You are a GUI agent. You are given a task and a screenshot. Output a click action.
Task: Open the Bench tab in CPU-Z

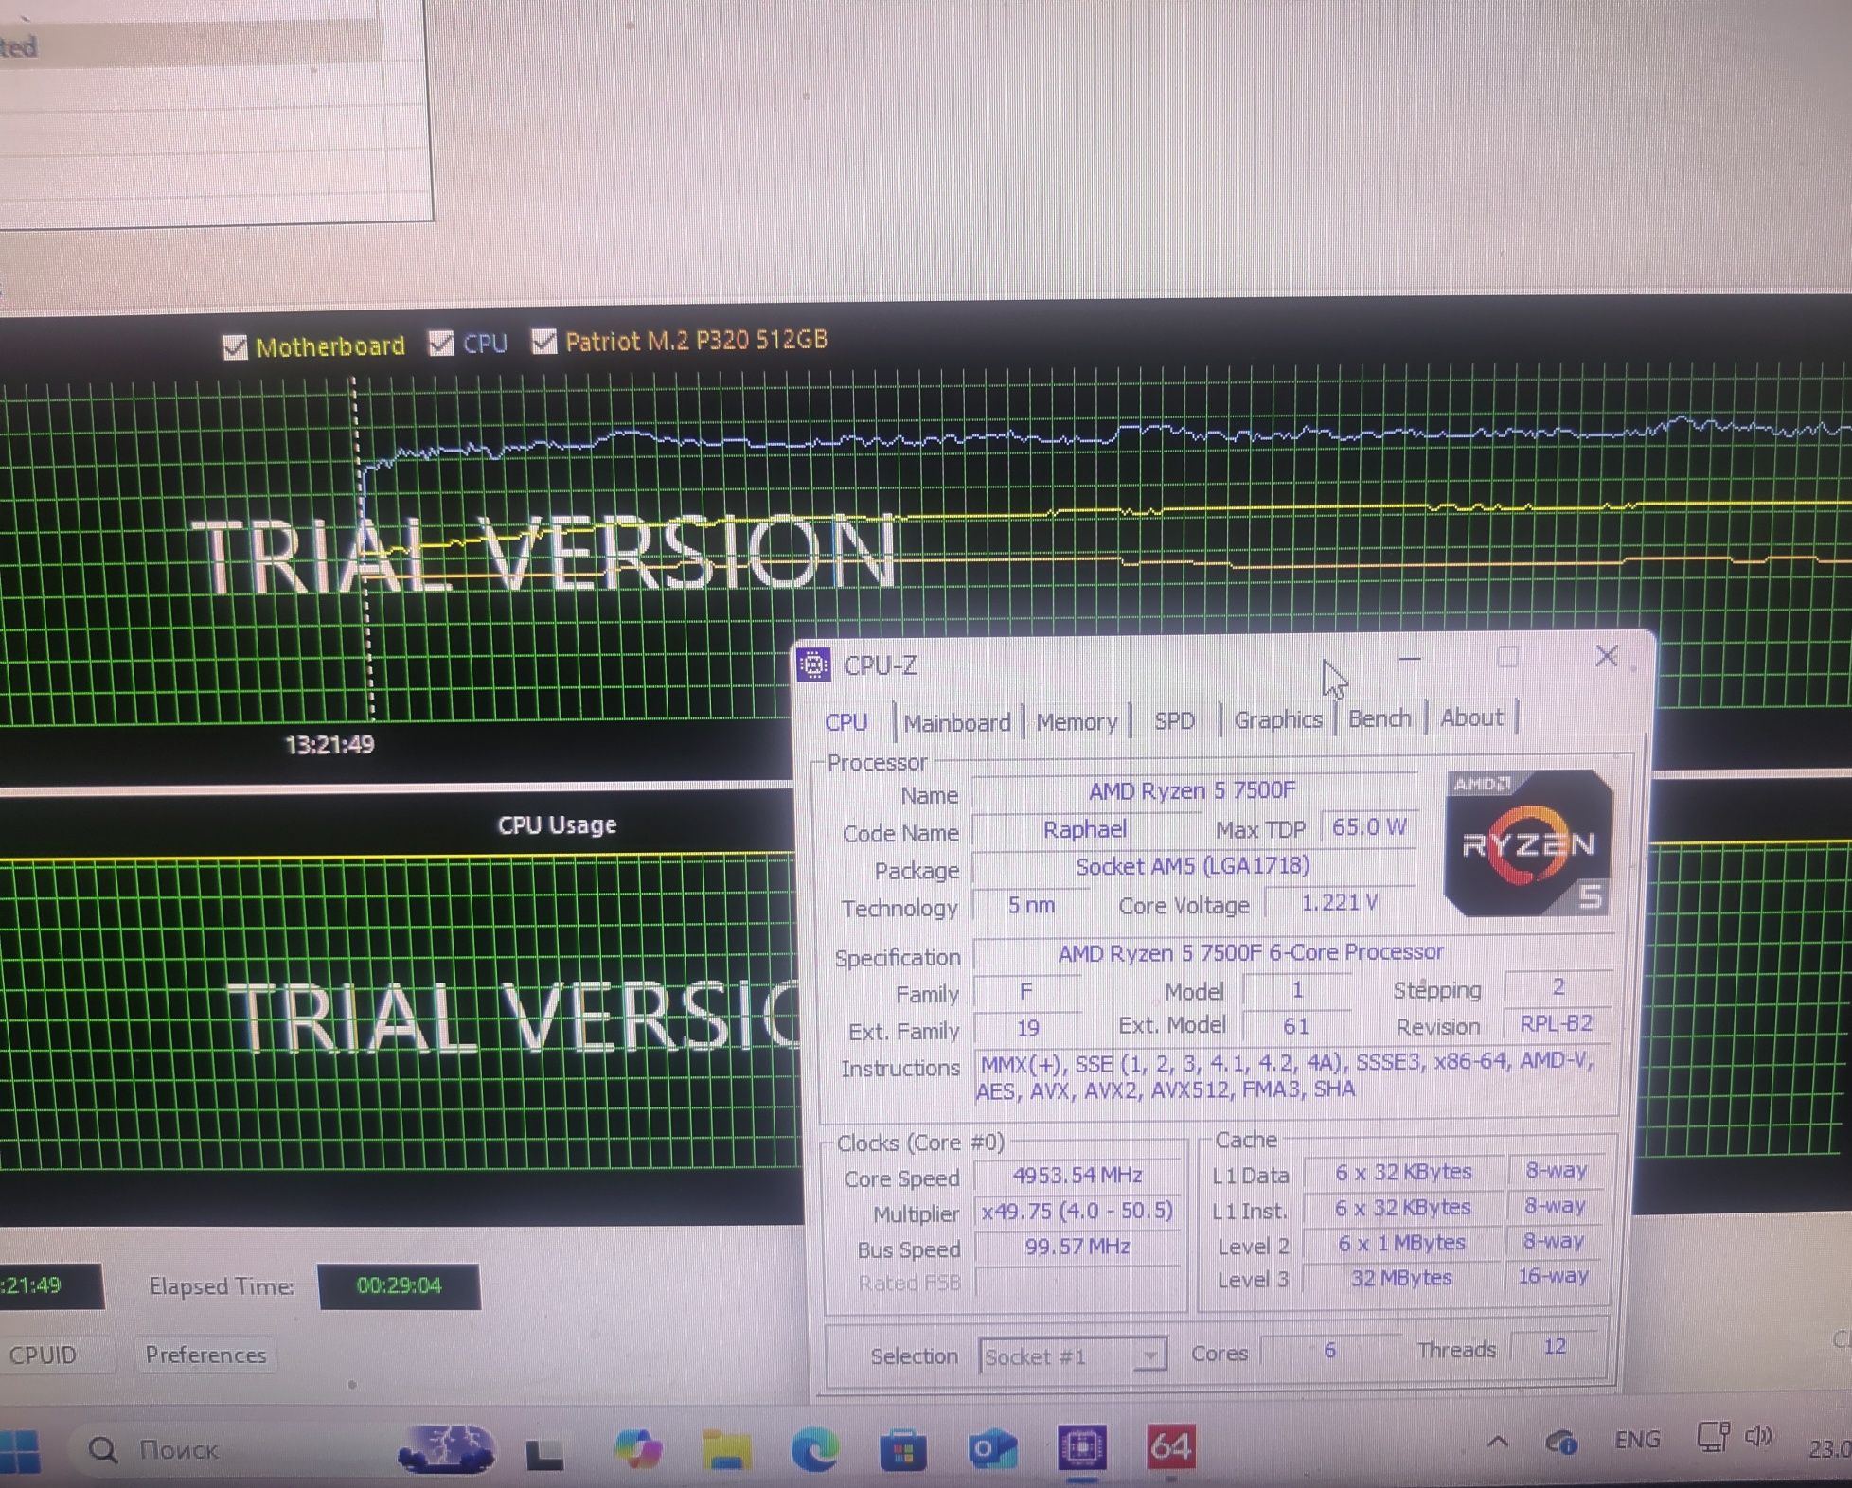coord(1379,718)
